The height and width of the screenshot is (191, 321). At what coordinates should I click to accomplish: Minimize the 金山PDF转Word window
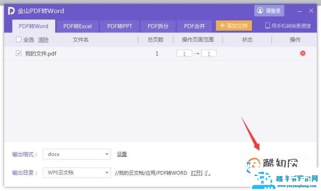(300, 11)
